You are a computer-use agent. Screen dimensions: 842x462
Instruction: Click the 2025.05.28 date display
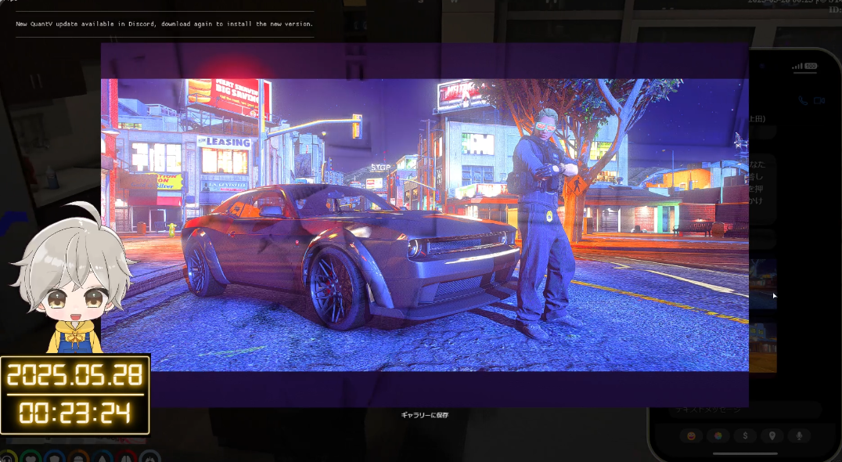74,375
